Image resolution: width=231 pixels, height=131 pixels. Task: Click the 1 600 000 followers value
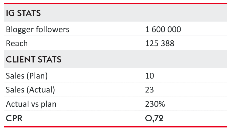163,29
